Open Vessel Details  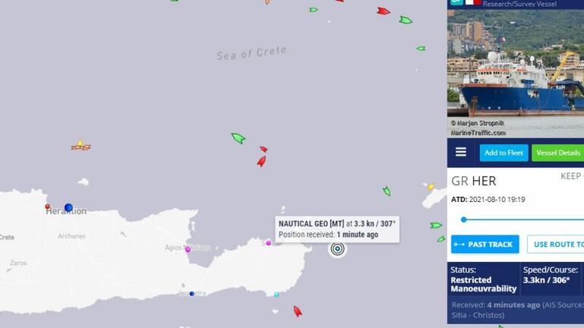(557, 153)
